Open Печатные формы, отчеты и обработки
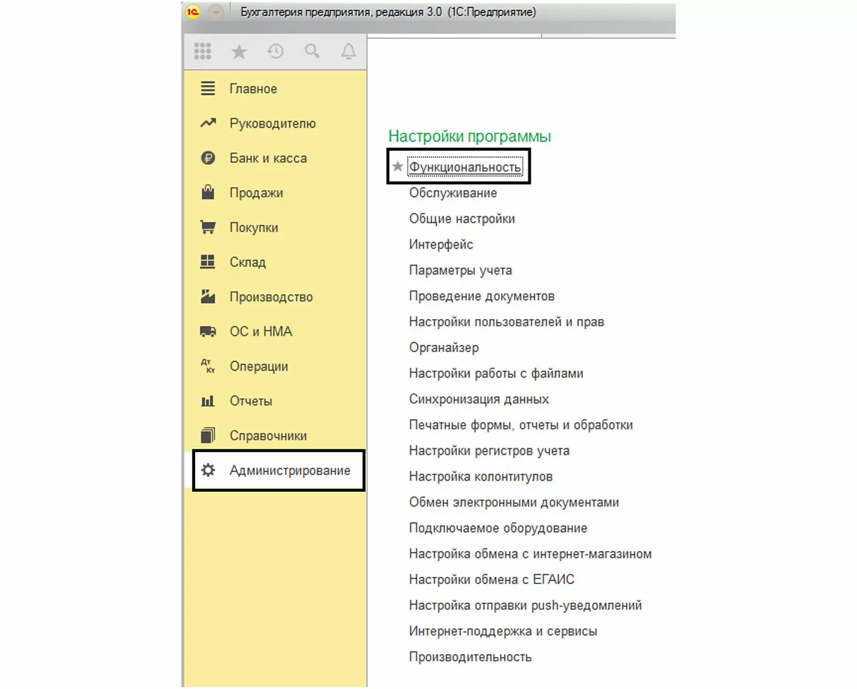Screen dimensions: 857x689 point(521,425)
